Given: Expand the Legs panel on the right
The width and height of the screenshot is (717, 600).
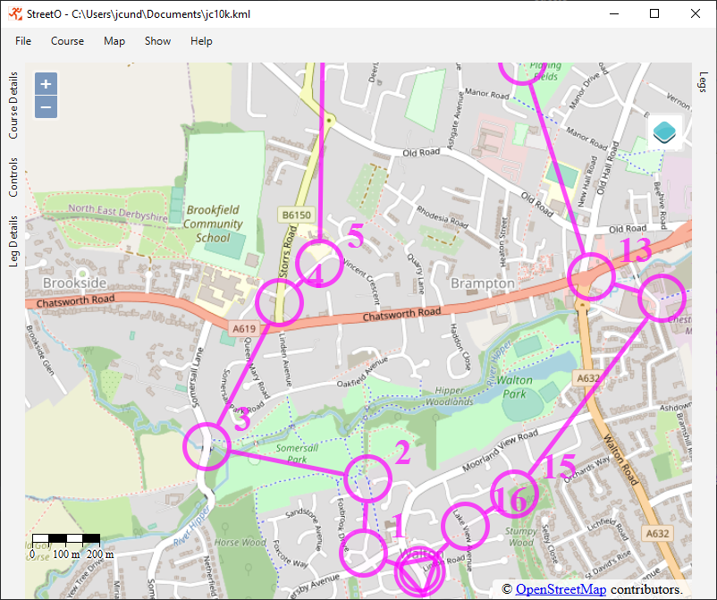Looking at the screenshot, I should coord(703,83).
